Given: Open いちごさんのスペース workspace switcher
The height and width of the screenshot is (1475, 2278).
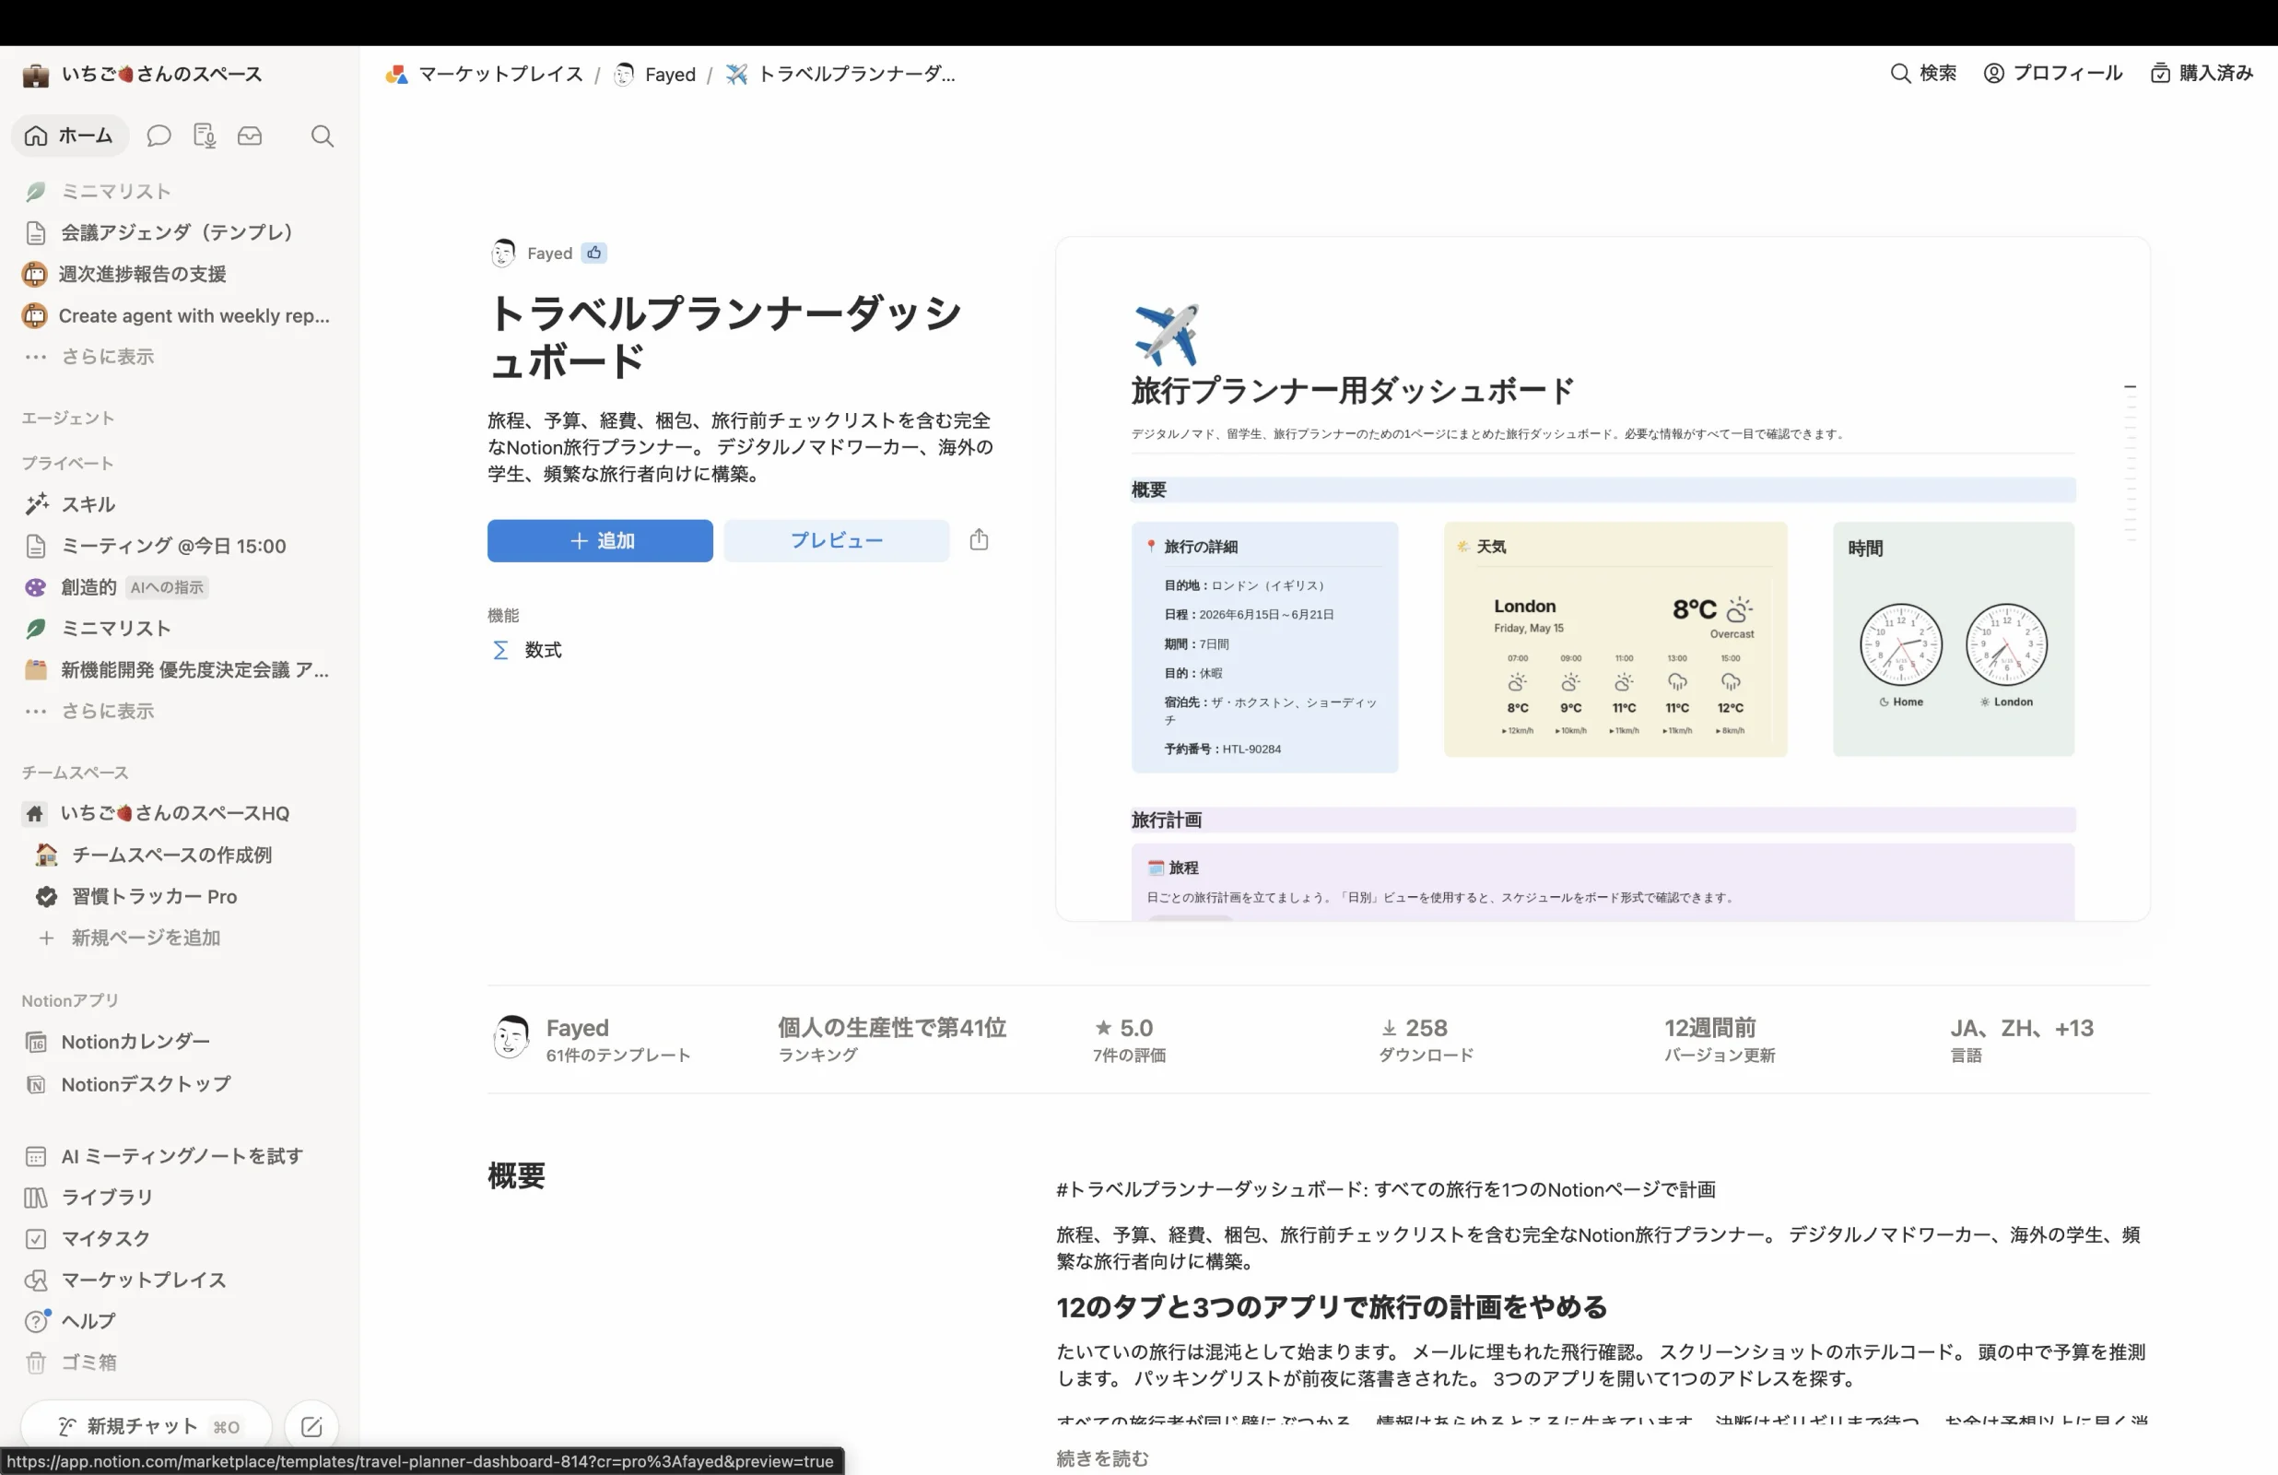Looking at the screenshot, I should click(144, 75).
